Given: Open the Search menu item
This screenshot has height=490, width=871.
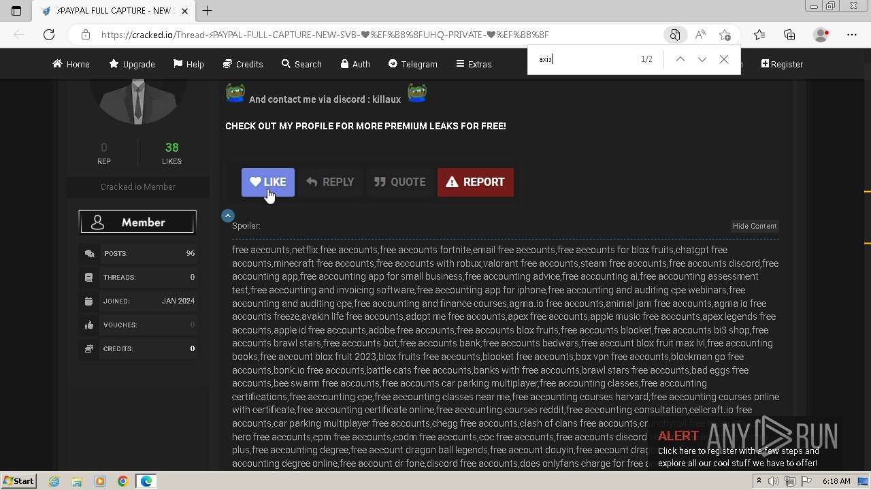Looking at the screenshot, I should [x=301, y=64].
